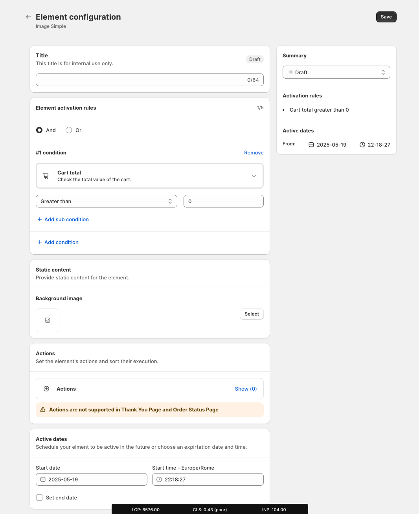Enable the Set end date checkbox

(39, 497)
